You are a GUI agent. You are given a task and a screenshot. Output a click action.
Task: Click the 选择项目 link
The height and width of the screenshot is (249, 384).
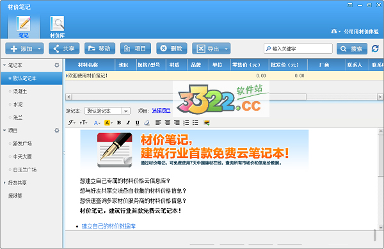[x=161, y=111]
